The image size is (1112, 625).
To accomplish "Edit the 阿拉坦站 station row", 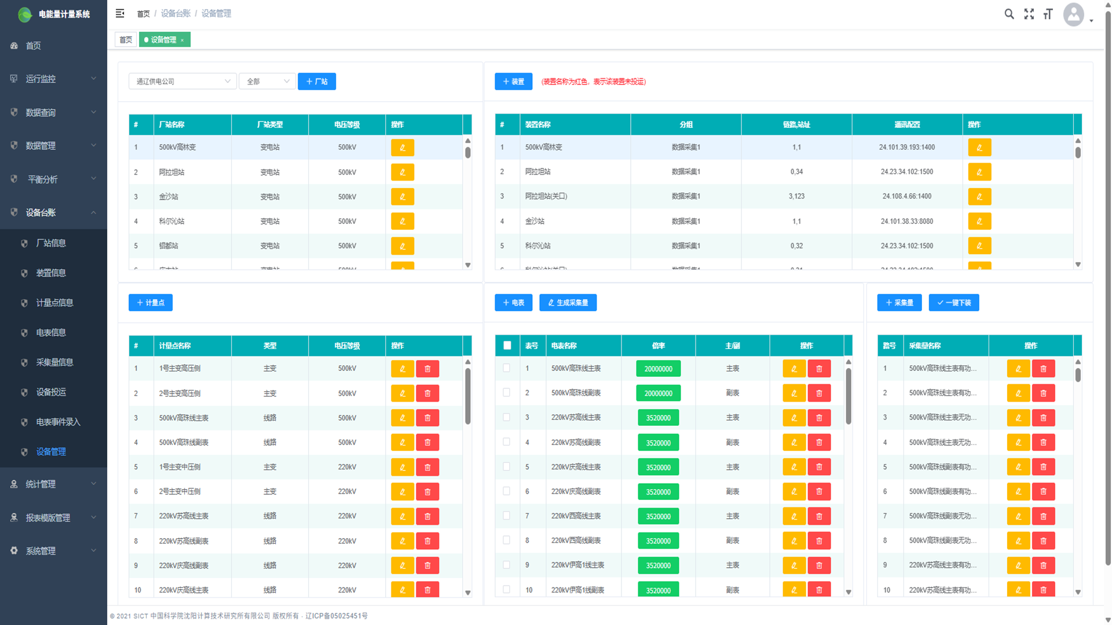I will pos(402,172).
